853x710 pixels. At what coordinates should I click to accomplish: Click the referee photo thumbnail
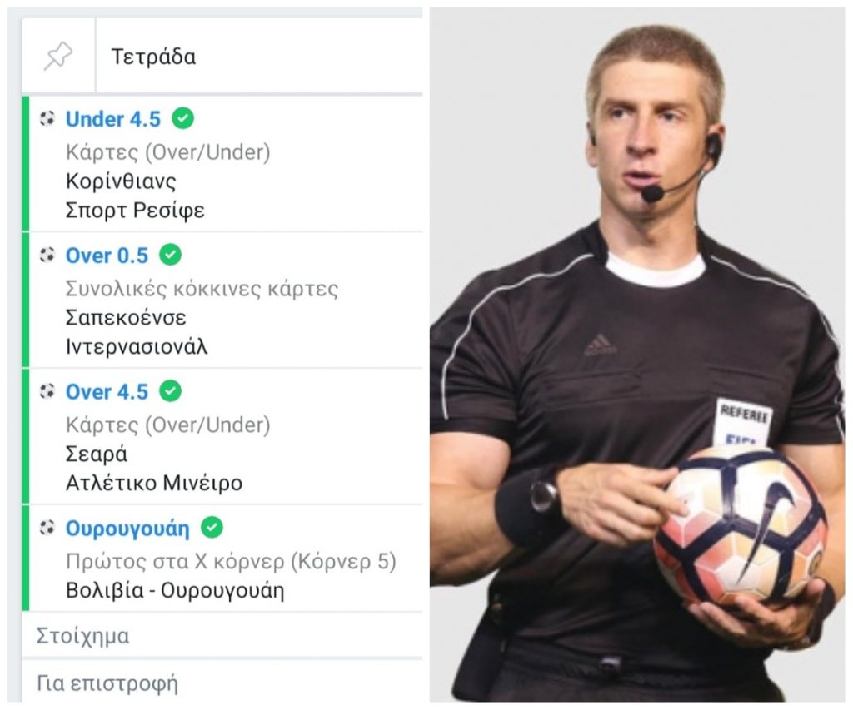[x=637, y=355]
